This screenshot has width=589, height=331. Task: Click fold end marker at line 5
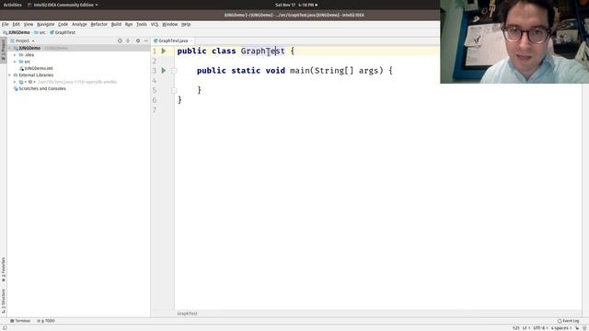point(174,90)
